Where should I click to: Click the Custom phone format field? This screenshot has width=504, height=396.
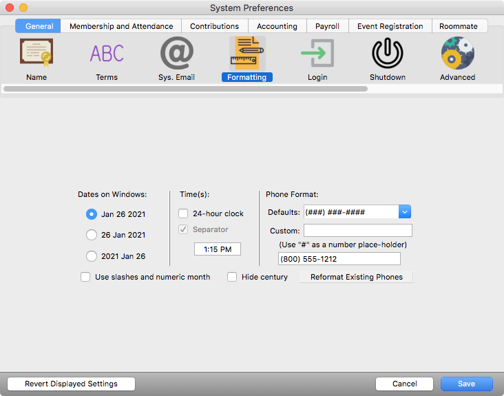[x=357, y=231]
